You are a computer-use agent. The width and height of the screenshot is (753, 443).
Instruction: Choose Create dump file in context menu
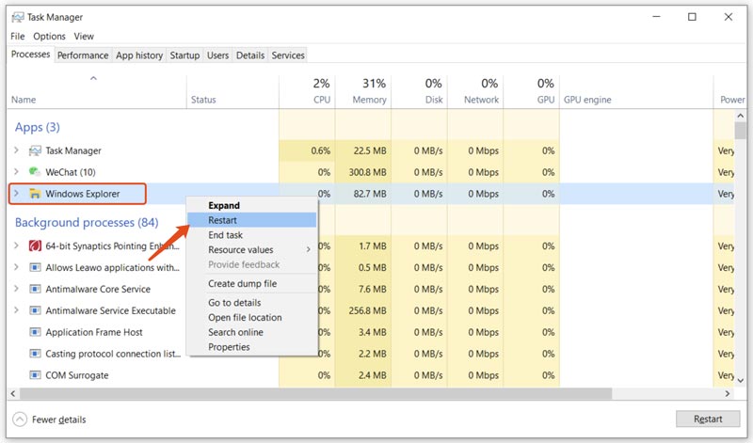[252, 284]
